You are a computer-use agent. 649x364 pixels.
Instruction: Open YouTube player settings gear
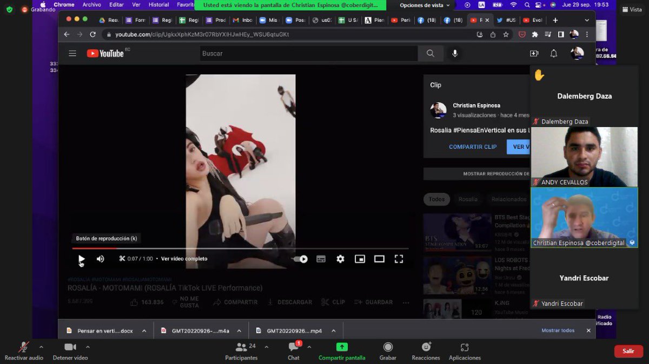[x=340, y=259]
